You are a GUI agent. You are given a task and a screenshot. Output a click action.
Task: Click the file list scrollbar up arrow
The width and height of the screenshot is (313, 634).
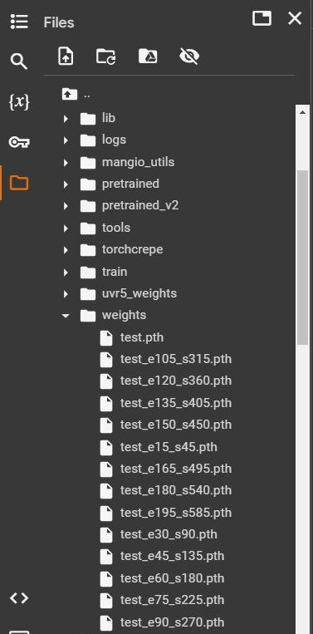click(302, 113)
